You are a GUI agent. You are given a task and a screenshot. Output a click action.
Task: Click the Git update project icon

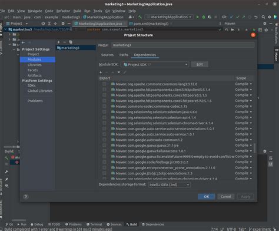click(x=231, y=17)
